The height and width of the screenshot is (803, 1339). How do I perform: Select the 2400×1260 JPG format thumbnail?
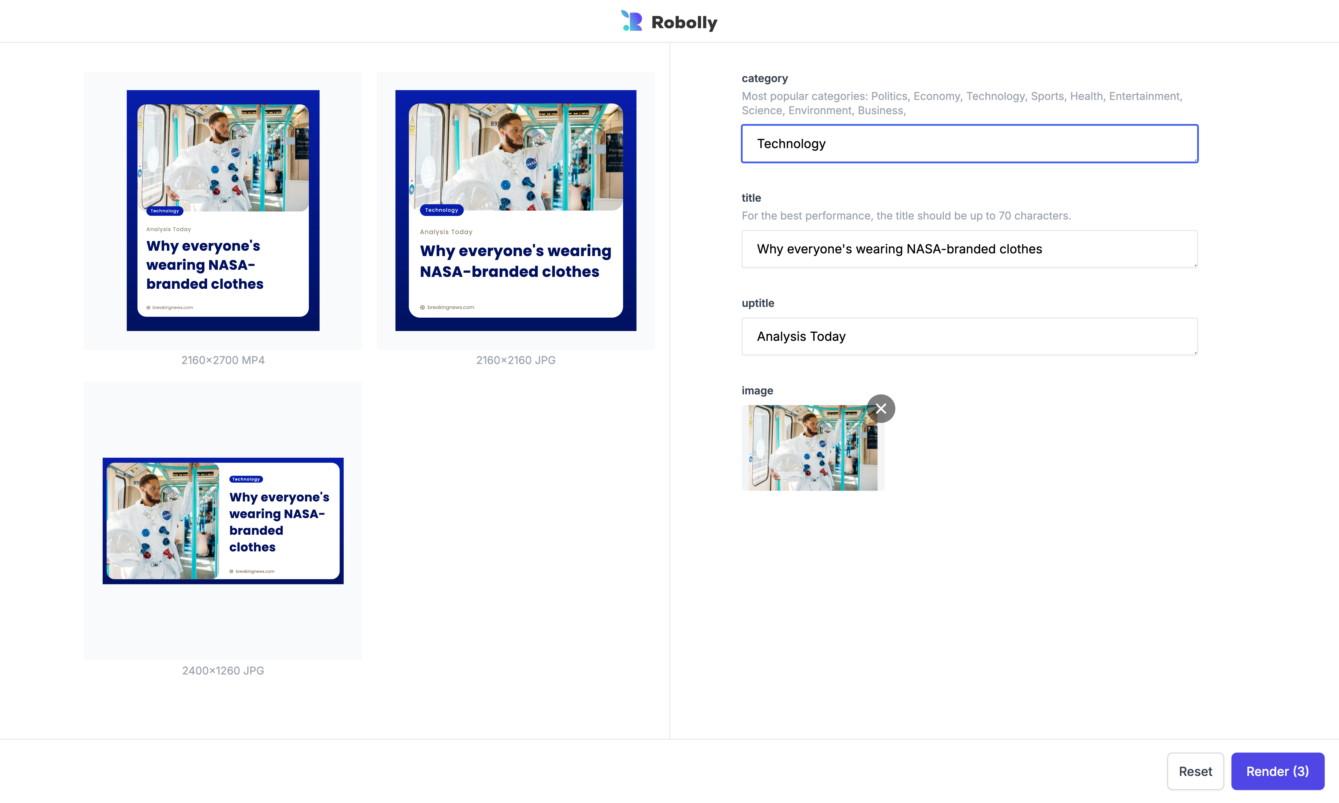(223, 520)
